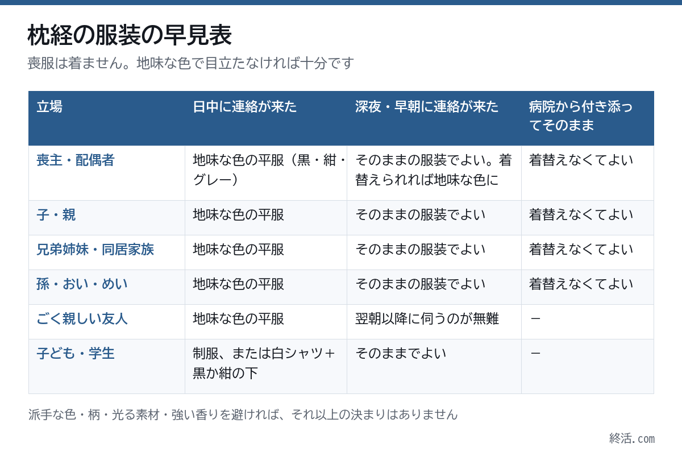Screen dimensions: 682x456
Task: Select the subtitle starting 喪服は着ません
Action: coord(191,63)
